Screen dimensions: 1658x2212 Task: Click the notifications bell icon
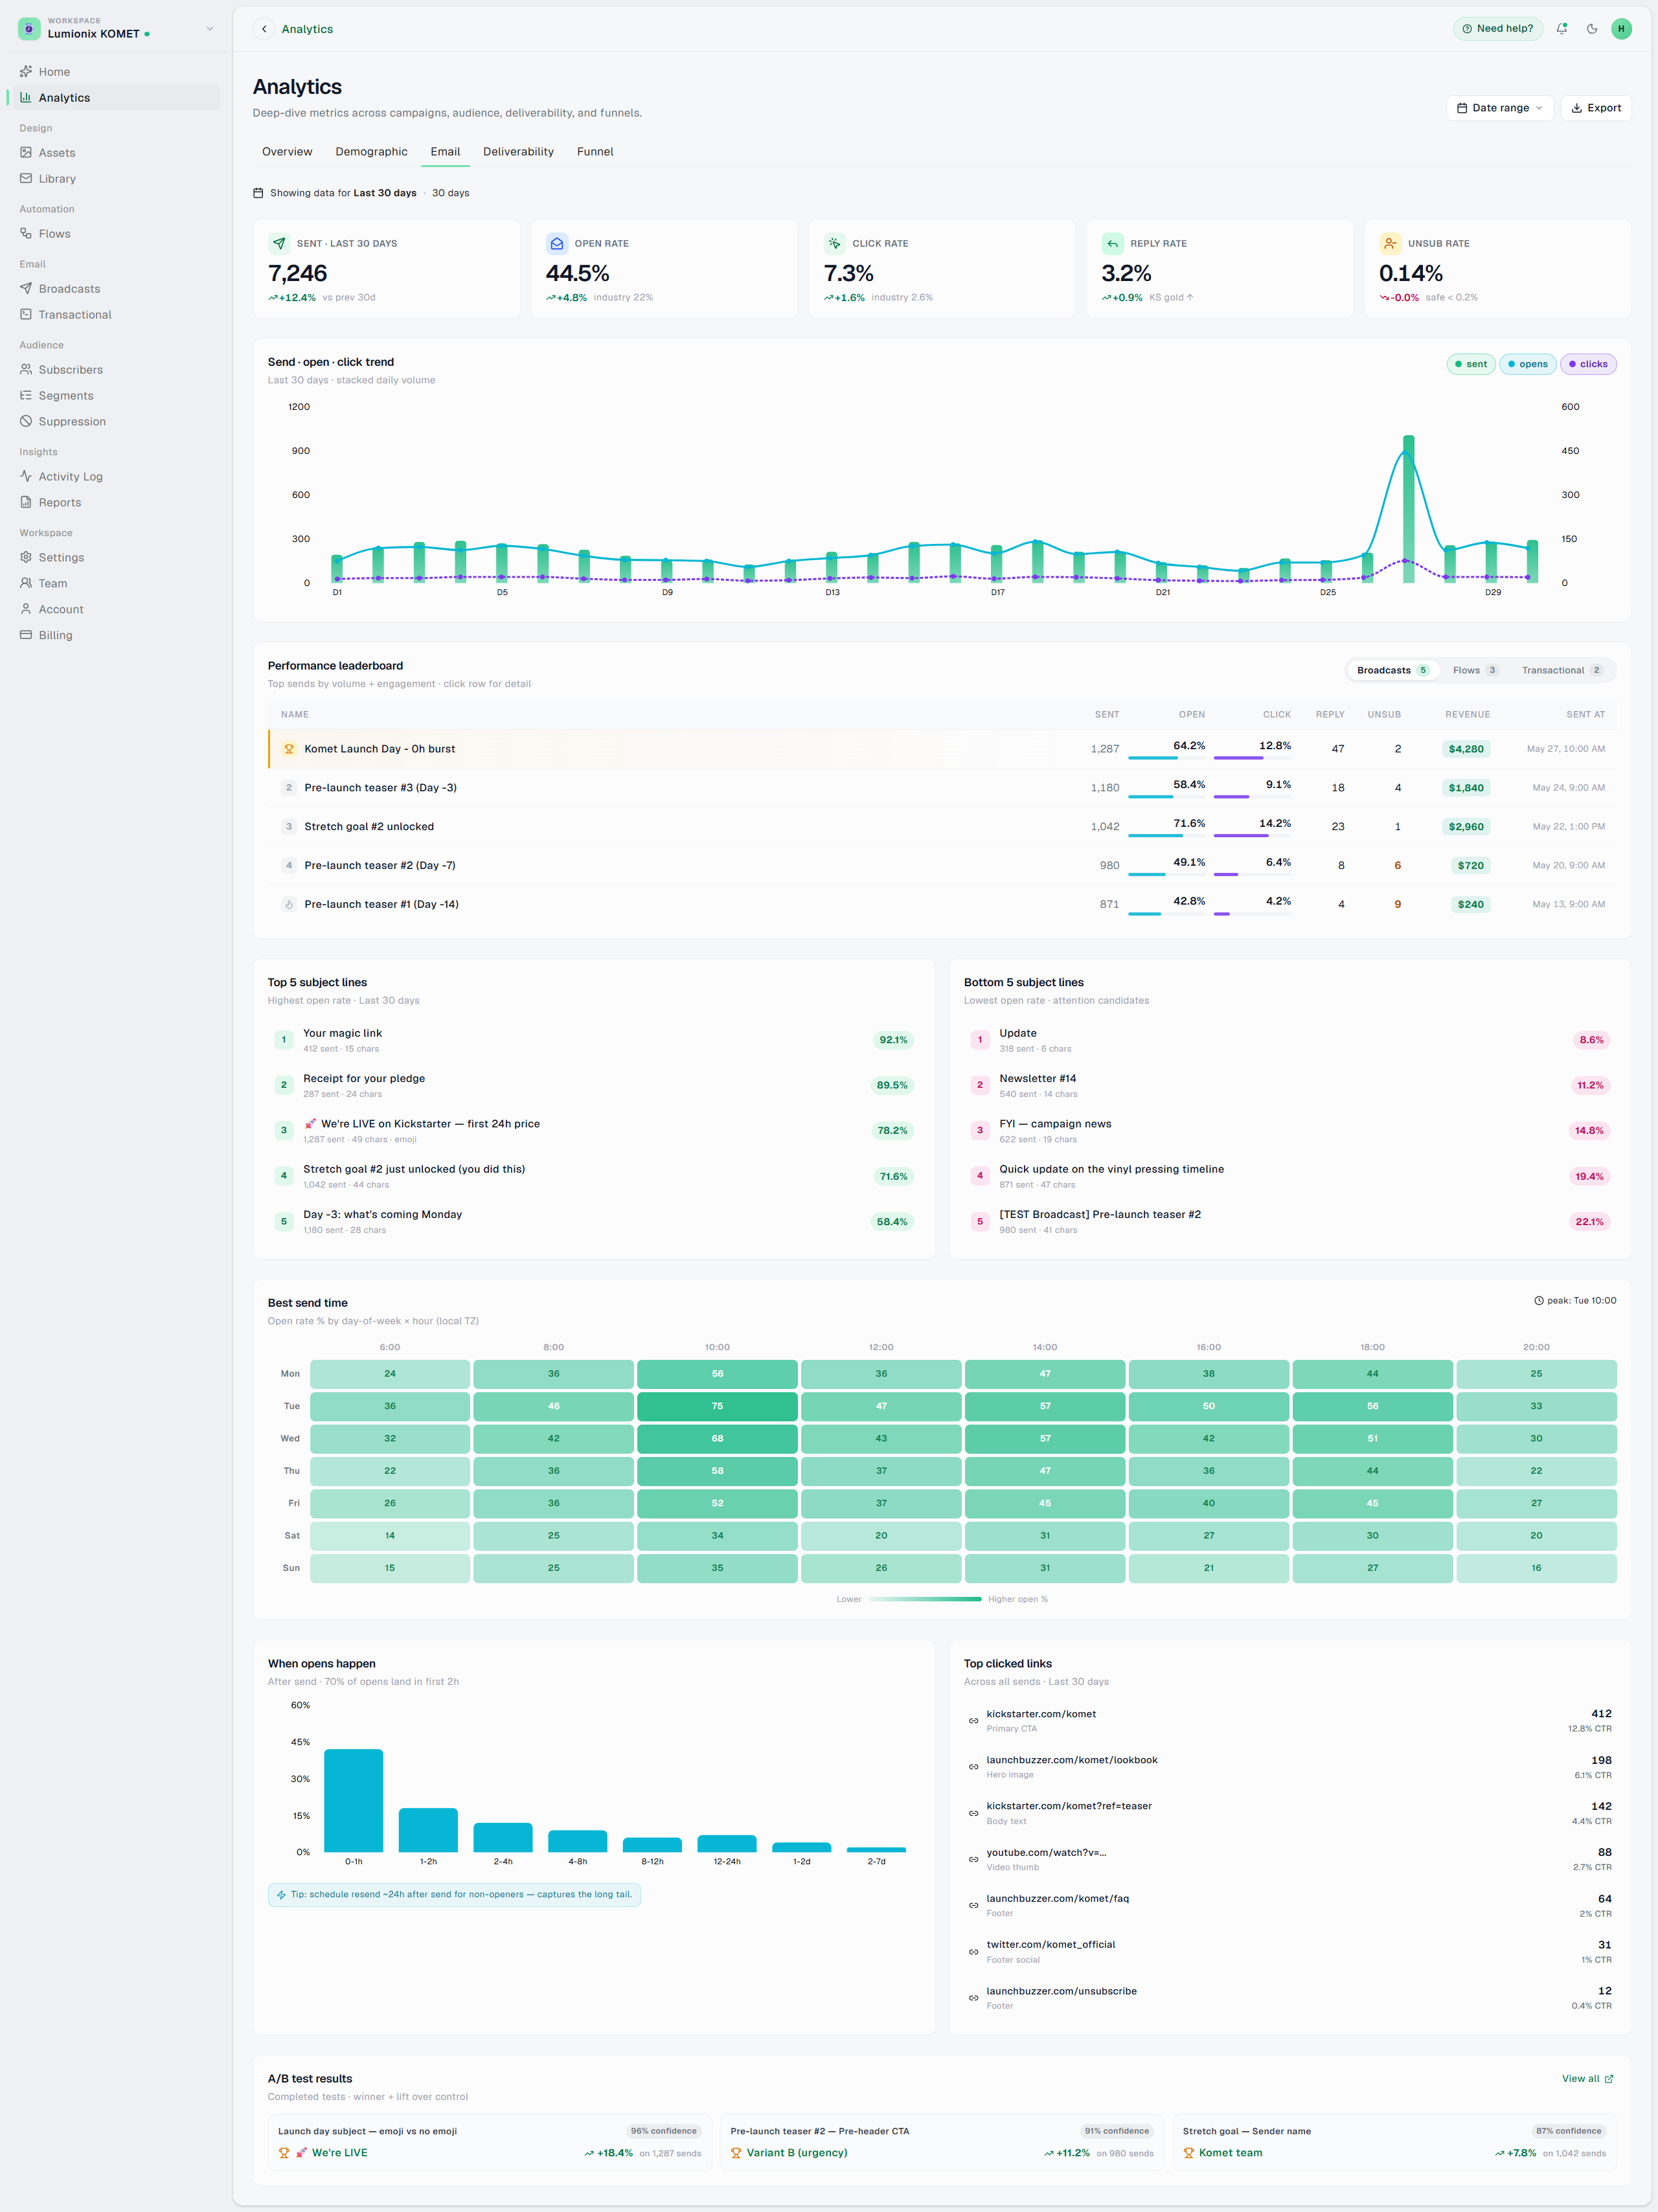1562,29
